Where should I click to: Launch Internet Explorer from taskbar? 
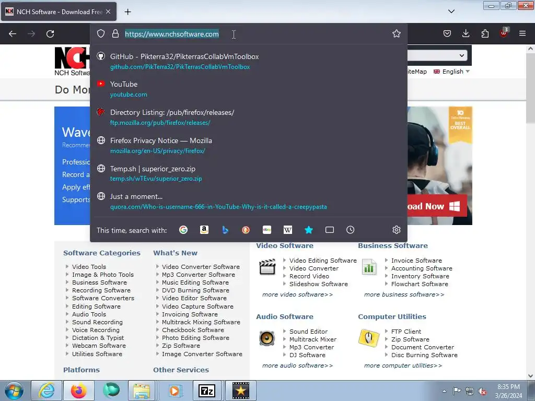[x=46, y=391]
